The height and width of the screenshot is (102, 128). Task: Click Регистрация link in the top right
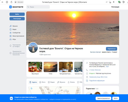[115, 7]
